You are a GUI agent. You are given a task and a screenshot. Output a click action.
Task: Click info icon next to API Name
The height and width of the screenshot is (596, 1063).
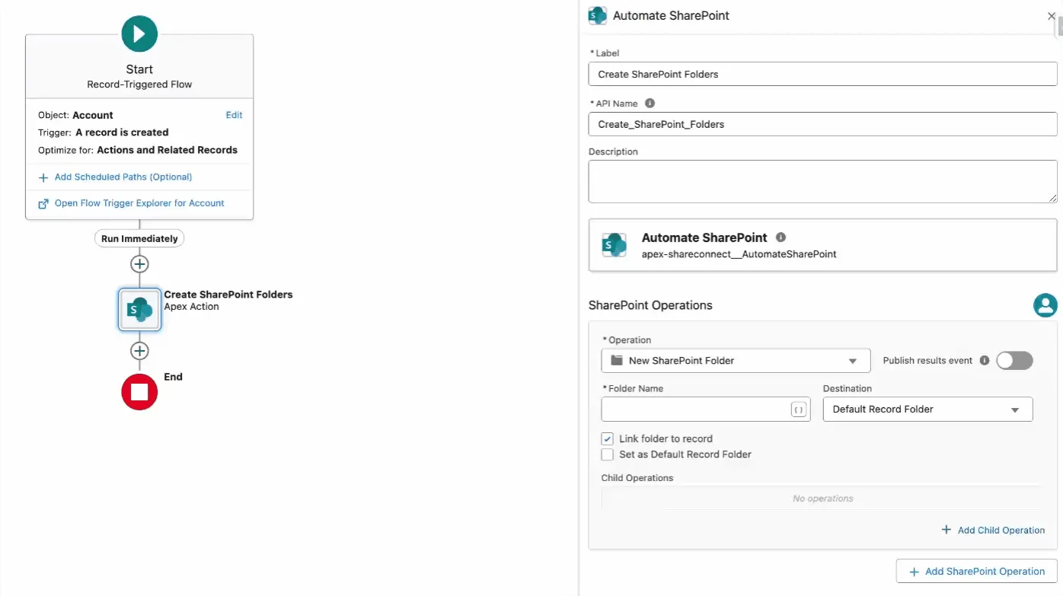pos(650,103)
